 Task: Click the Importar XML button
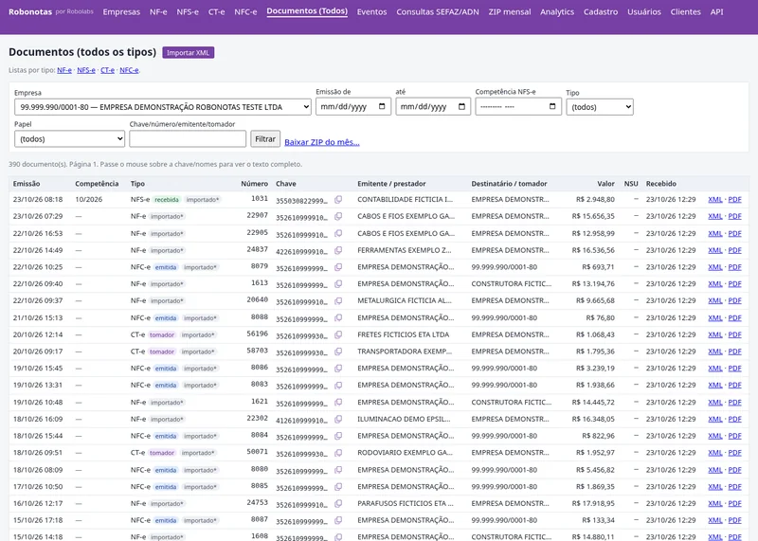tap(188, 53)
